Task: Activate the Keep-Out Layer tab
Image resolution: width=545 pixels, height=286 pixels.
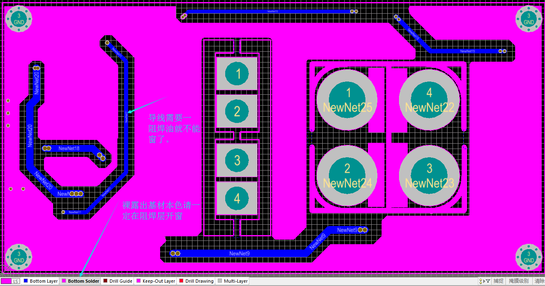Action: pyautogui.click(x=158, y=281)
